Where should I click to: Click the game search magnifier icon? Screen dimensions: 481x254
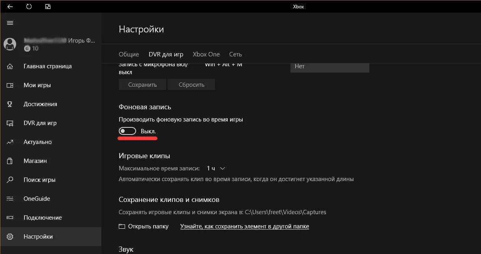tap(10, 180)
